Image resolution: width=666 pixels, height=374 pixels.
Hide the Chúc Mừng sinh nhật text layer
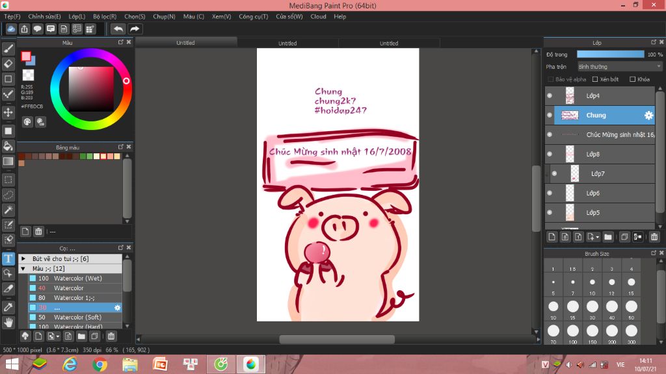pos(550,135)
